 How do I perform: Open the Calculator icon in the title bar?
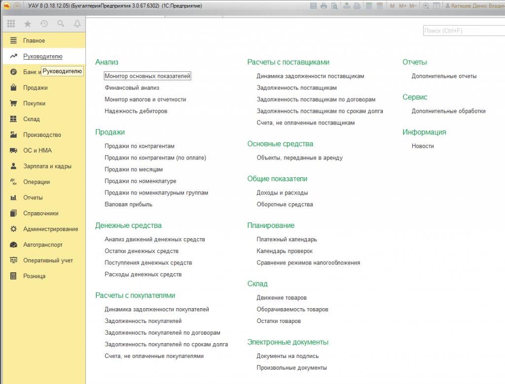(369, 6)
